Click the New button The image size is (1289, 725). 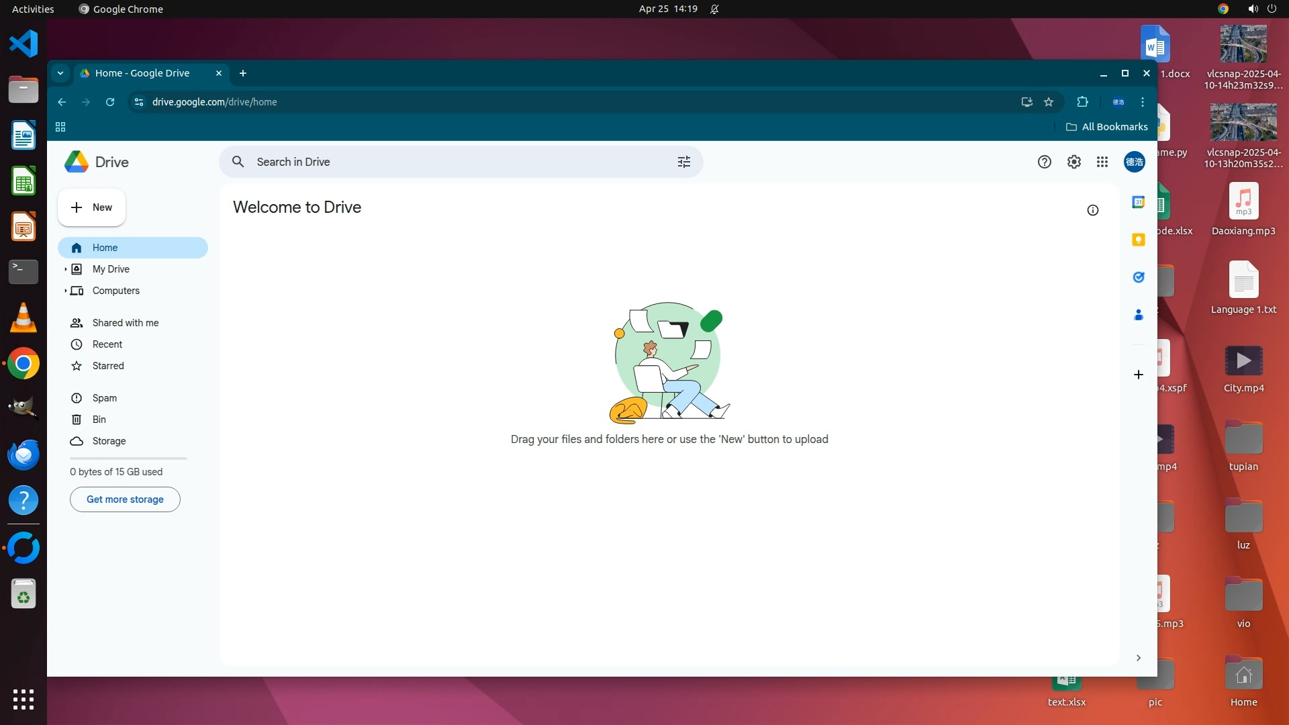92,207
